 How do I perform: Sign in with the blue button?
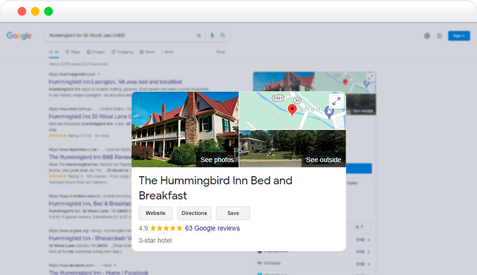tap(459, 36)
